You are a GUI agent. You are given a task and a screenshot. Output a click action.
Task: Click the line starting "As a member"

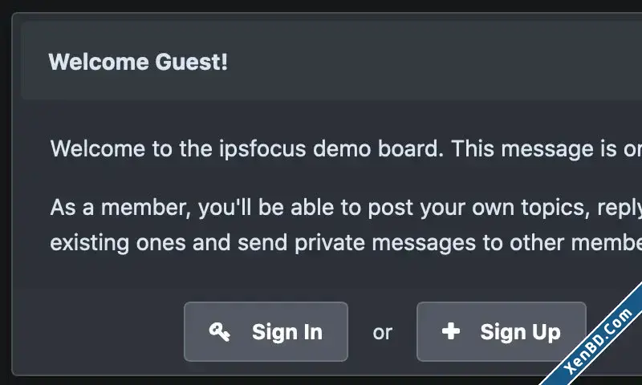click(346, 208)
